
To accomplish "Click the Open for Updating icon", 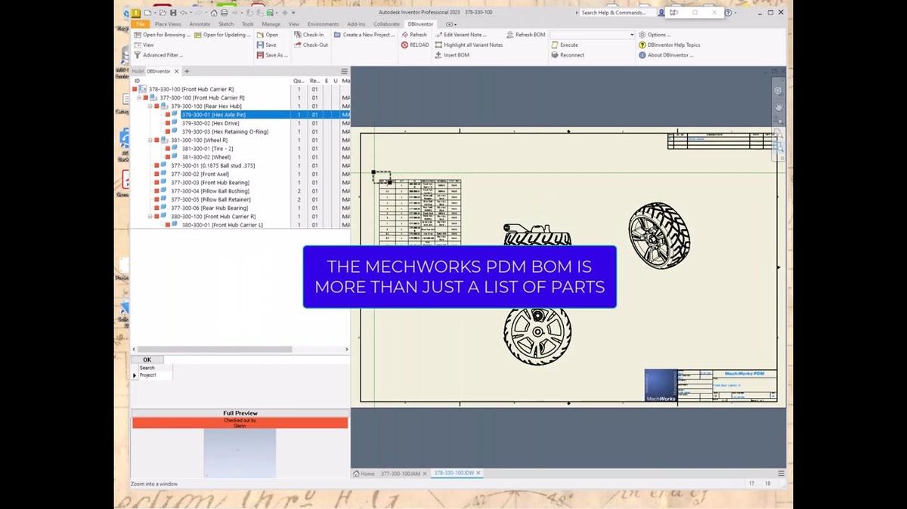I will 198,35.
